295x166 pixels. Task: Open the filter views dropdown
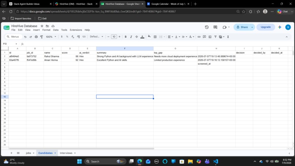[x=222, y=37]
